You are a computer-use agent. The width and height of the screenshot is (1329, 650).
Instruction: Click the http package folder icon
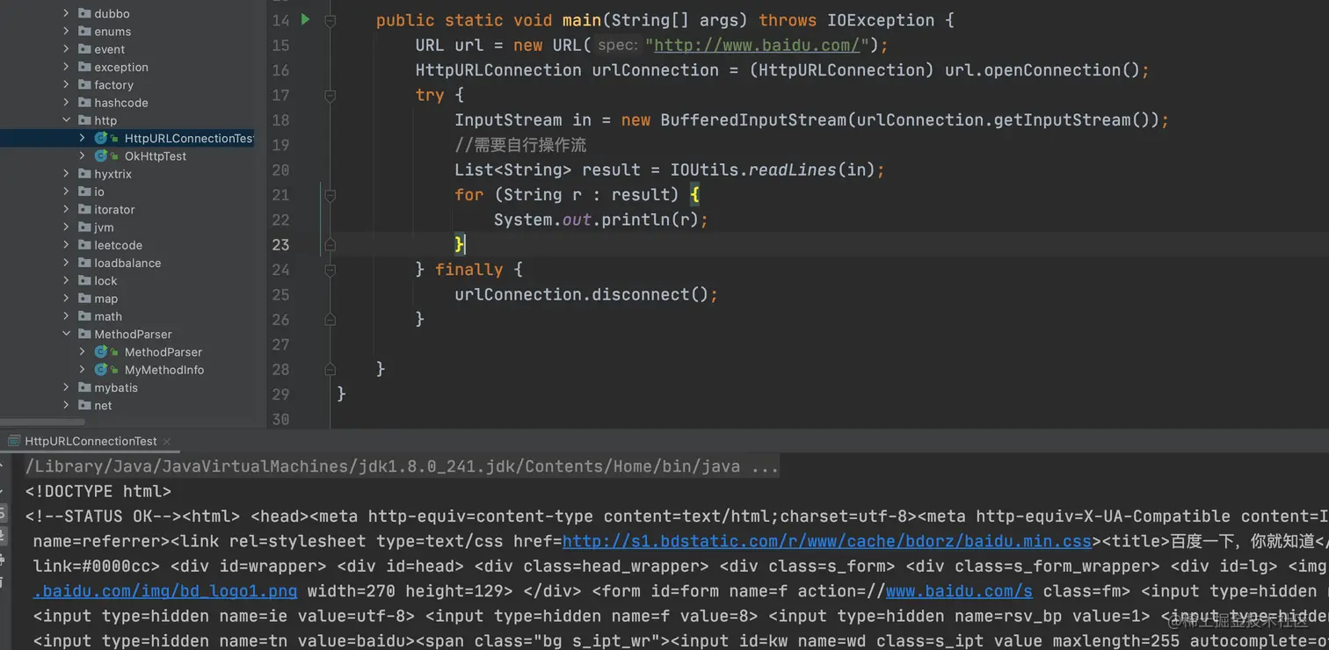point(84,120)
